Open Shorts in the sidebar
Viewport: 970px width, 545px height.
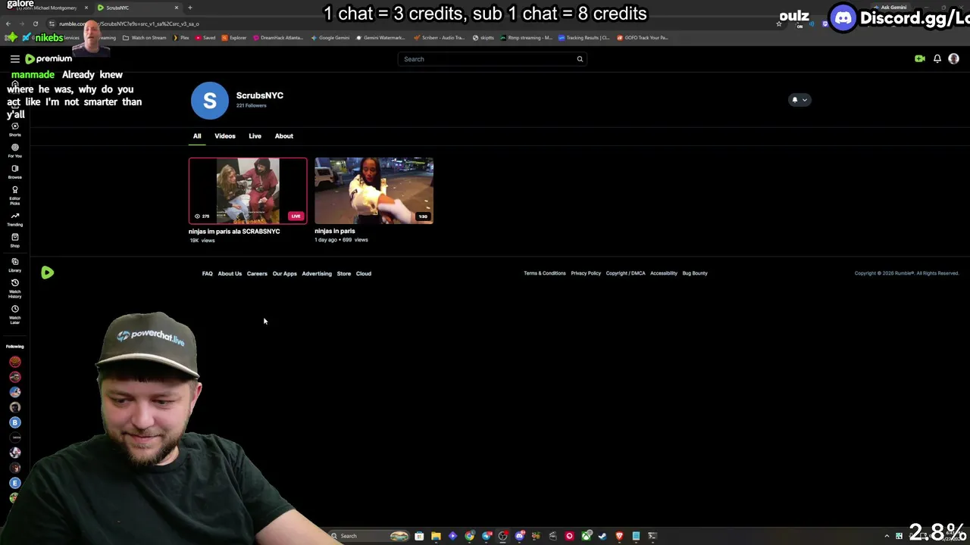(x=14, y=129)
